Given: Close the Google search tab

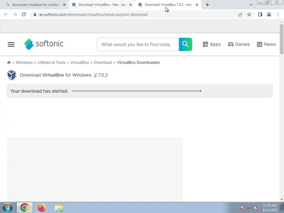Looking at the screenshot, I should pos(64,5).
